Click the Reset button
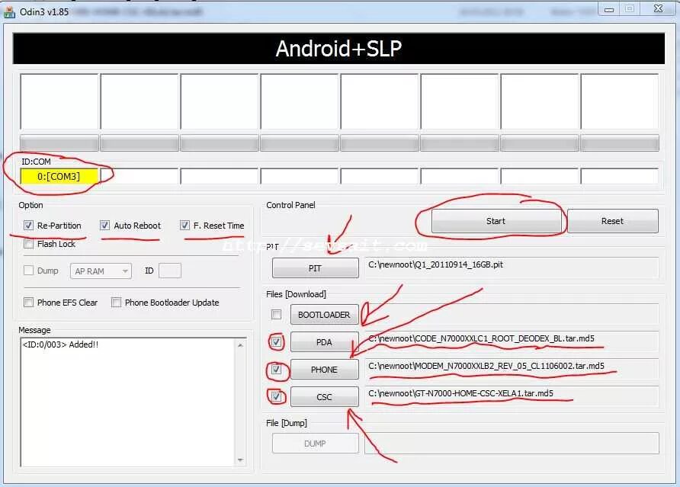Screen dimensions: 680x487 click(612, 221)
